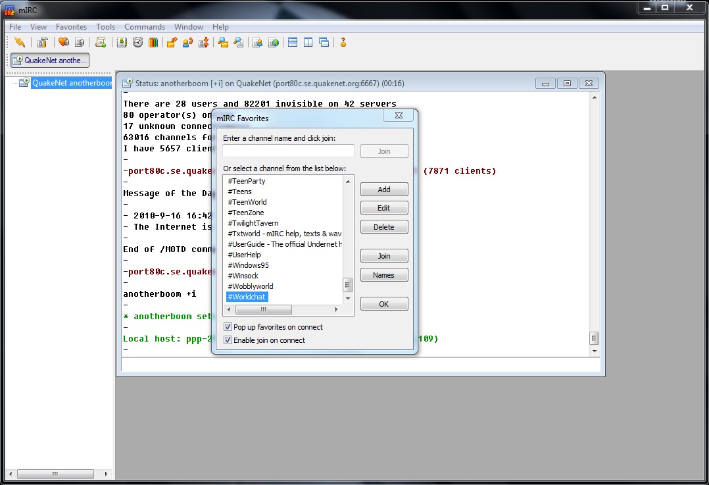Select #TeenParty in favorites list

tap(247, 180)
